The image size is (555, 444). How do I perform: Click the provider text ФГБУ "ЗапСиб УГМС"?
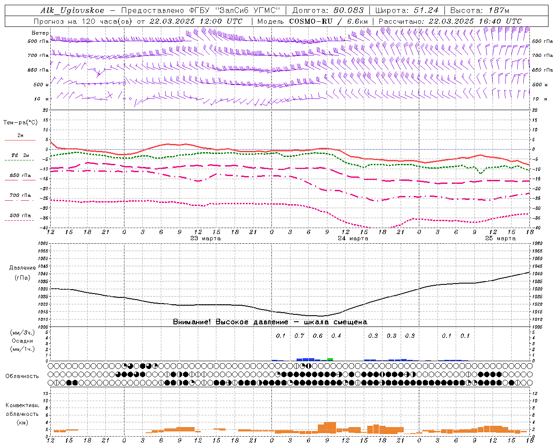point(235,10)
